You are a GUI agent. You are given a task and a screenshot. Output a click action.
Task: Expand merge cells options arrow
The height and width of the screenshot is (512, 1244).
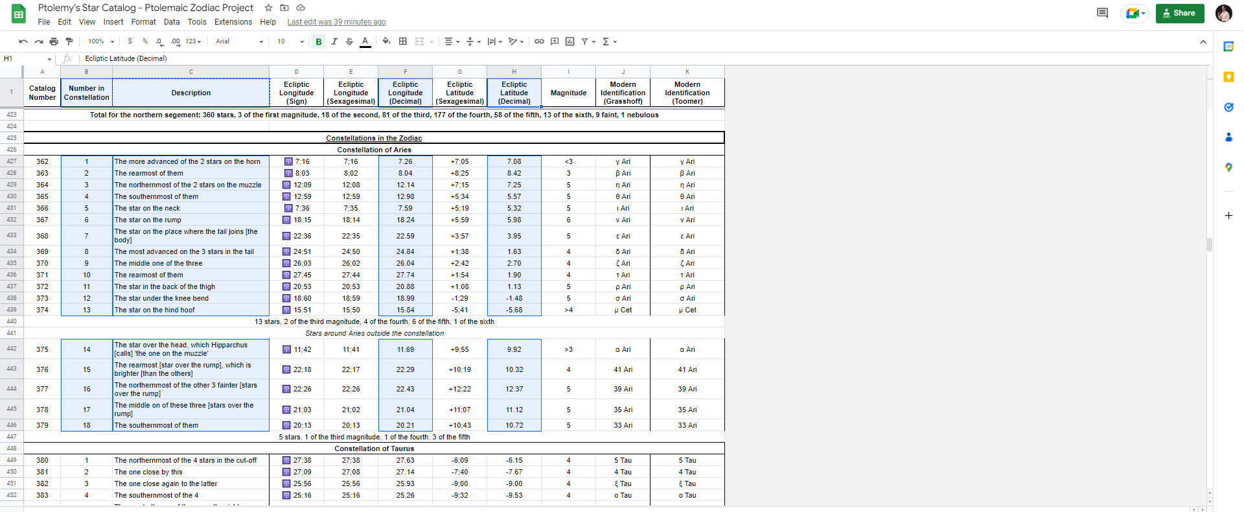click(x=432, y=42)
